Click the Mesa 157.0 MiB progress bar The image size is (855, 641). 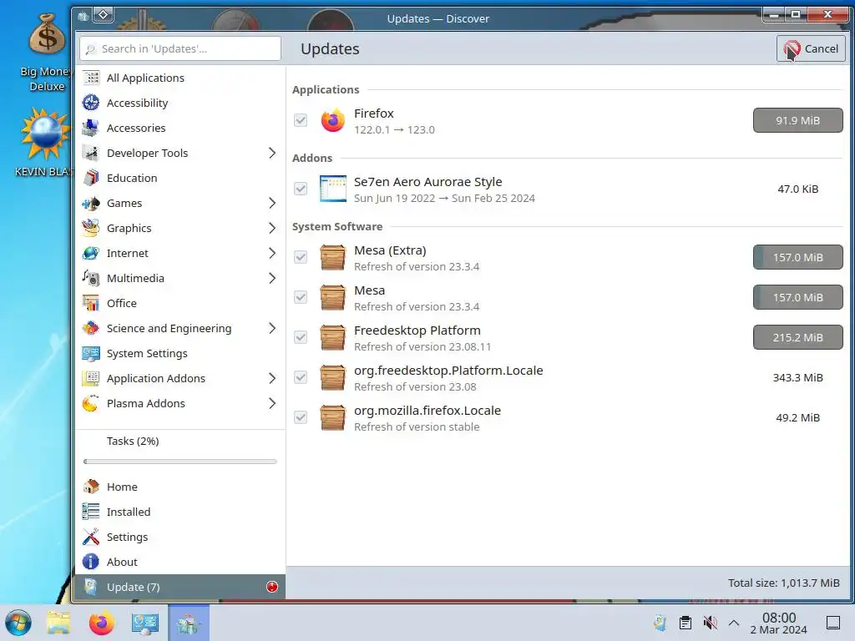coord(797,297)
